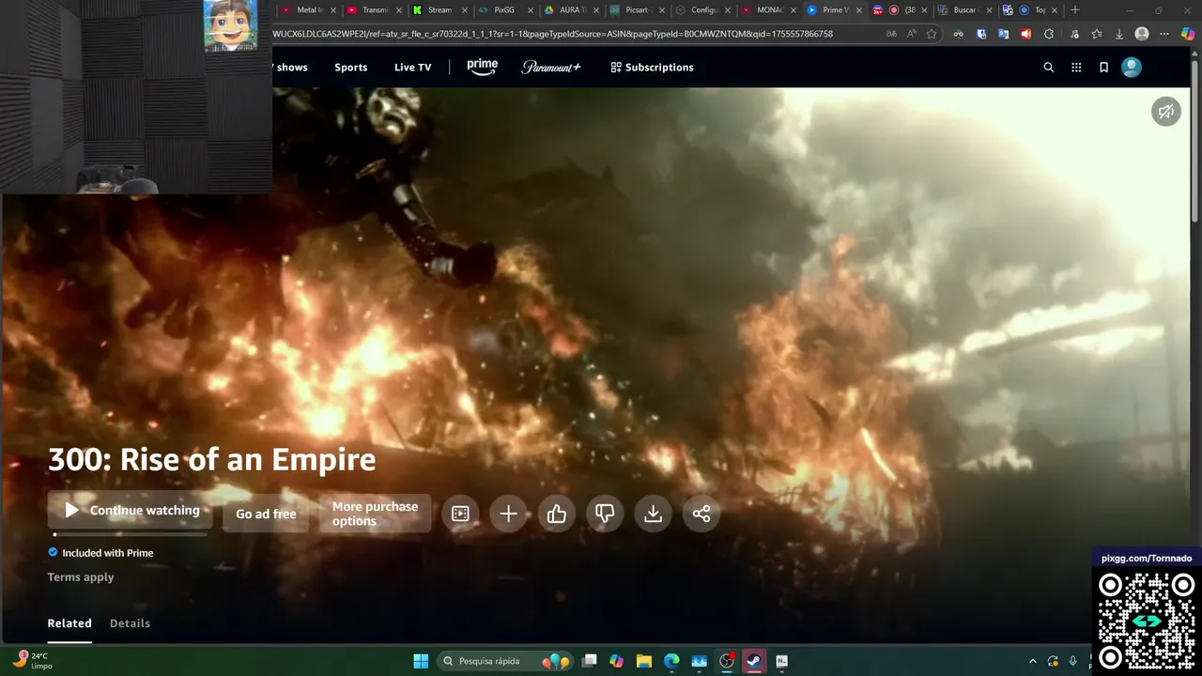Click the page vertical scrollbar
The image size is (1202, 676).
(x=1195, y=141)
